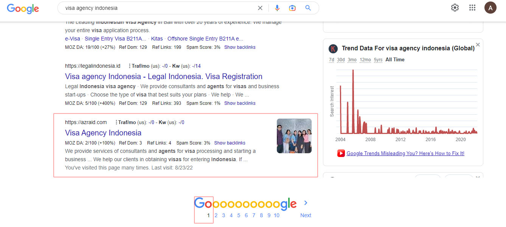
Task: Go to results page 6
Action: click(x=246, y=215)
